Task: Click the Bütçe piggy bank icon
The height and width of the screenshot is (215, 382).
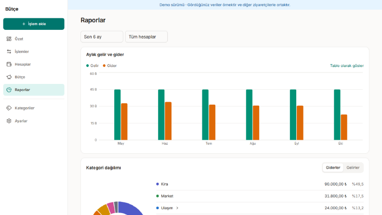Action: pos(9,77)
